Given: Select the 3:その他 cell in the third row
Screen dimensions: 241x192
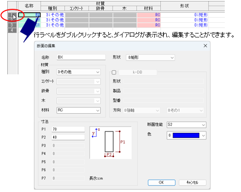Looking at the screenshot, I should (x=53, y=25).
